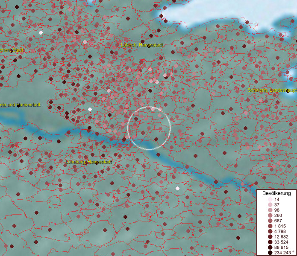Click the white dot in the top-left area
The height and width of the screenshot is (256, 297).
coord(41,32)
